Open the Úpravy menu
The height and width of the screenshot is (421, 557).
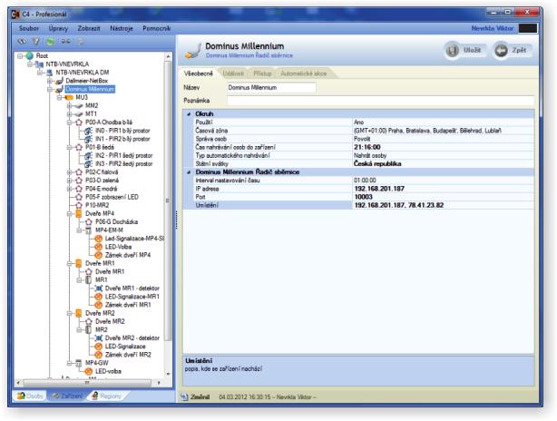pyautogui.click(x=58, y=28)
